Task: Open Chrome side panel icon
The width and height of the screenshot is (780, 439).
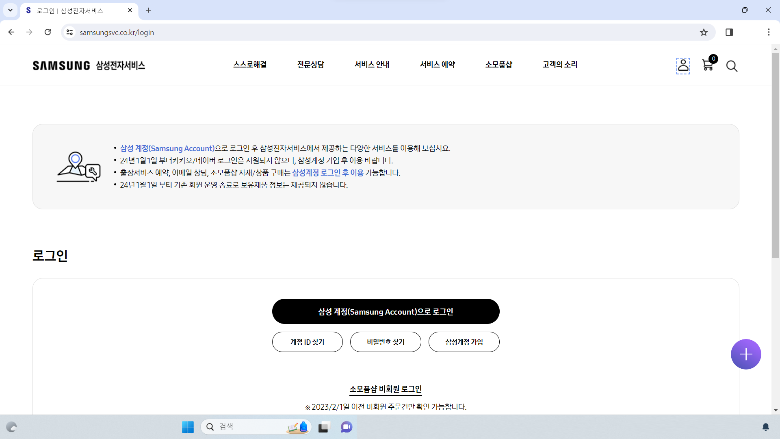Action: [x=729, y=33]
